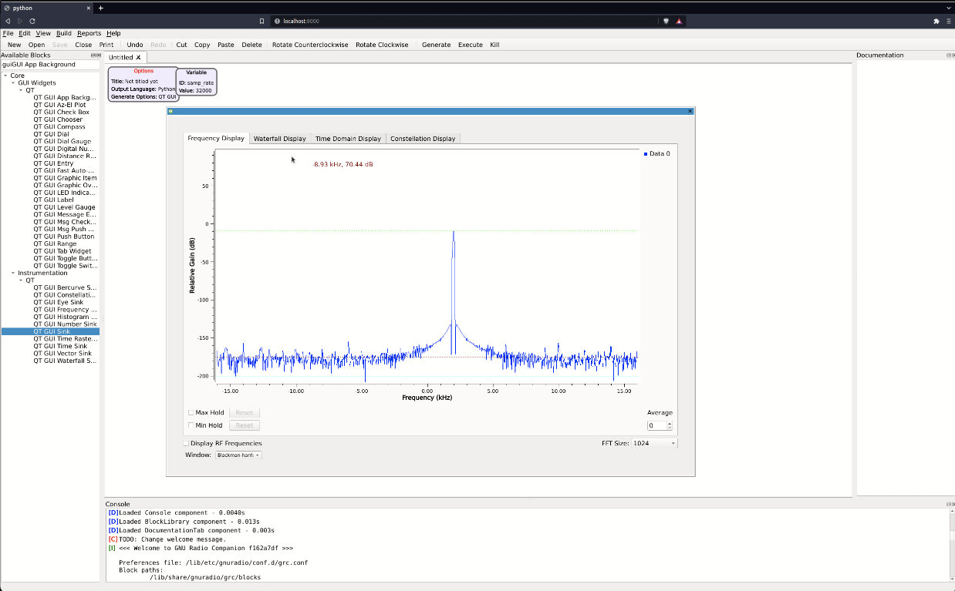
Task: Switch to the Waterfall Display tab
Action: click(x=279, y=139)
